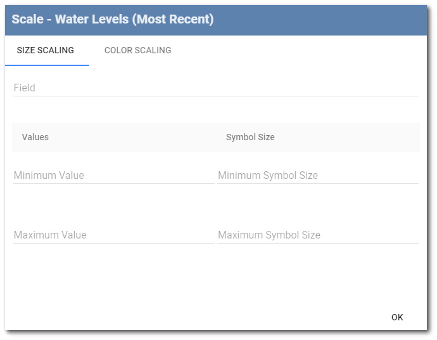Click the Symbol Size column header
437x340 pixels.
250,137
